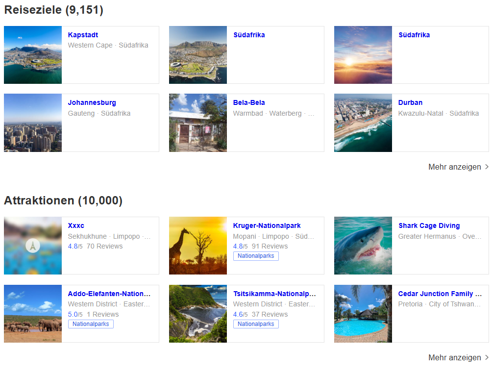Click the Johannesburg destination title
The width and height of the screenshot is (492, 375).
point(92,103)
